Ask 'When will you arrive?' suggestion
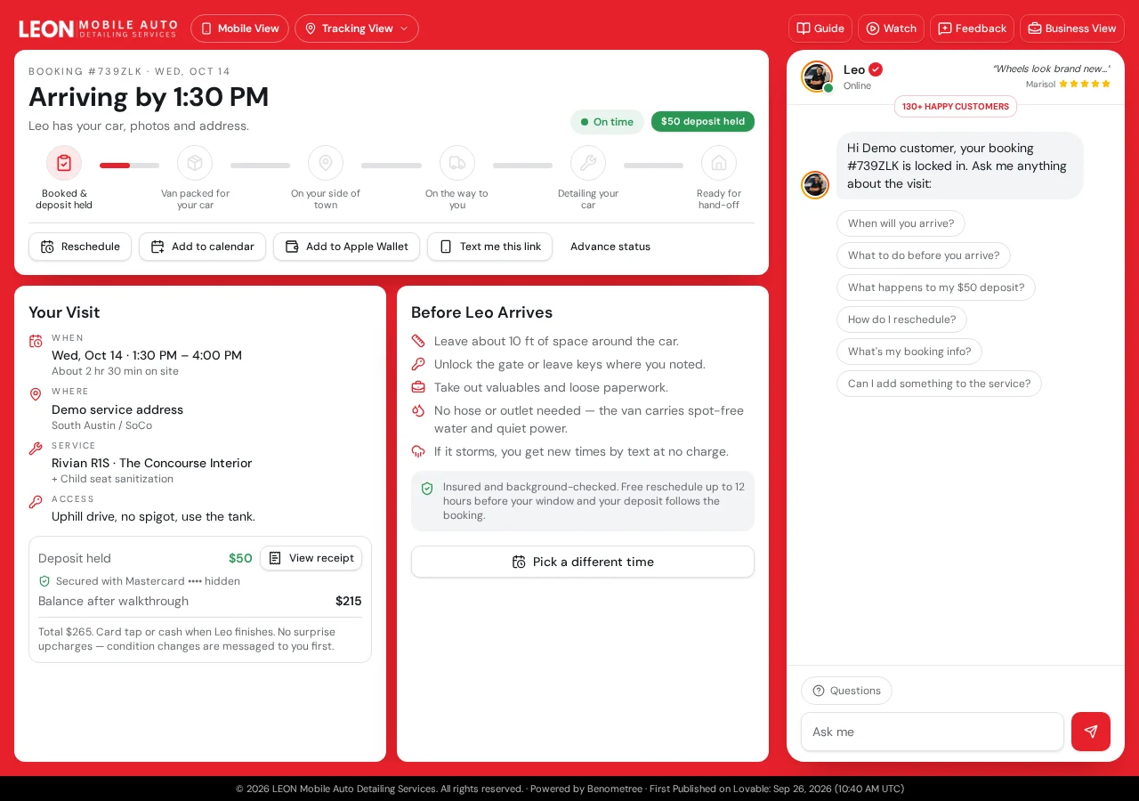 [x=901, y=223]
